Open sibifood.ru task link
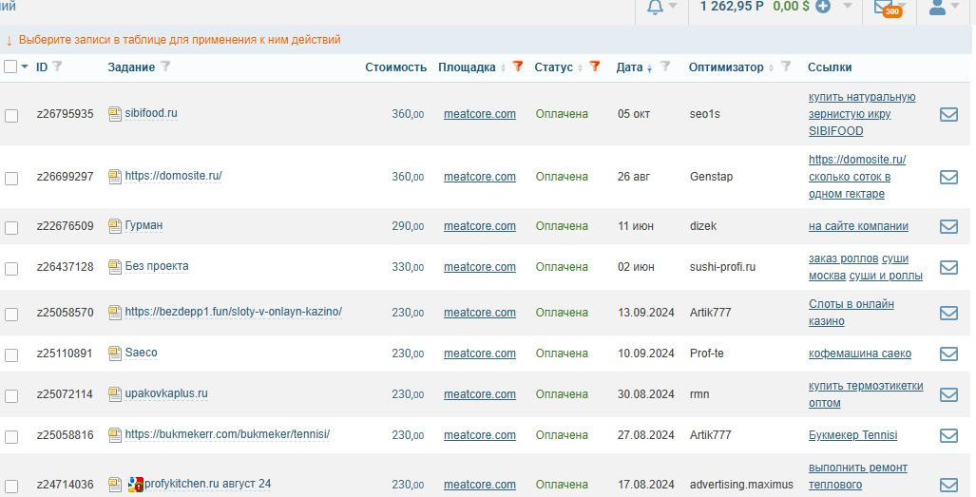Screen dimensions: 976x497 pos(151,113)
